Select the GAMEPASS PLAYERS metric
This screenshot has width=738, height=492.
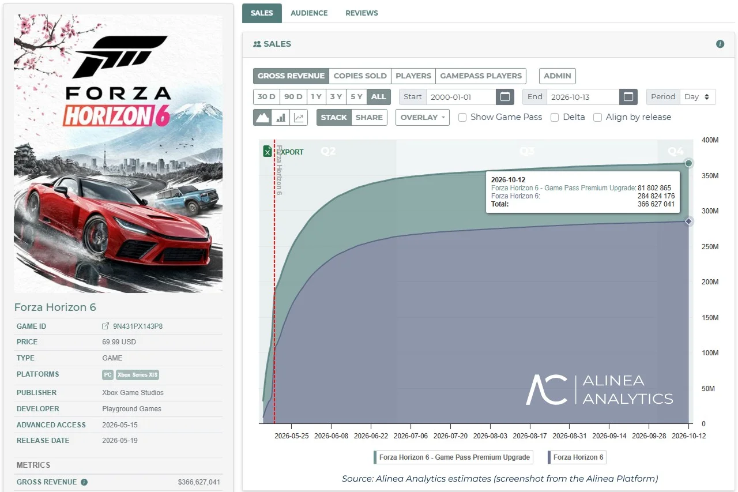(481, 76)
